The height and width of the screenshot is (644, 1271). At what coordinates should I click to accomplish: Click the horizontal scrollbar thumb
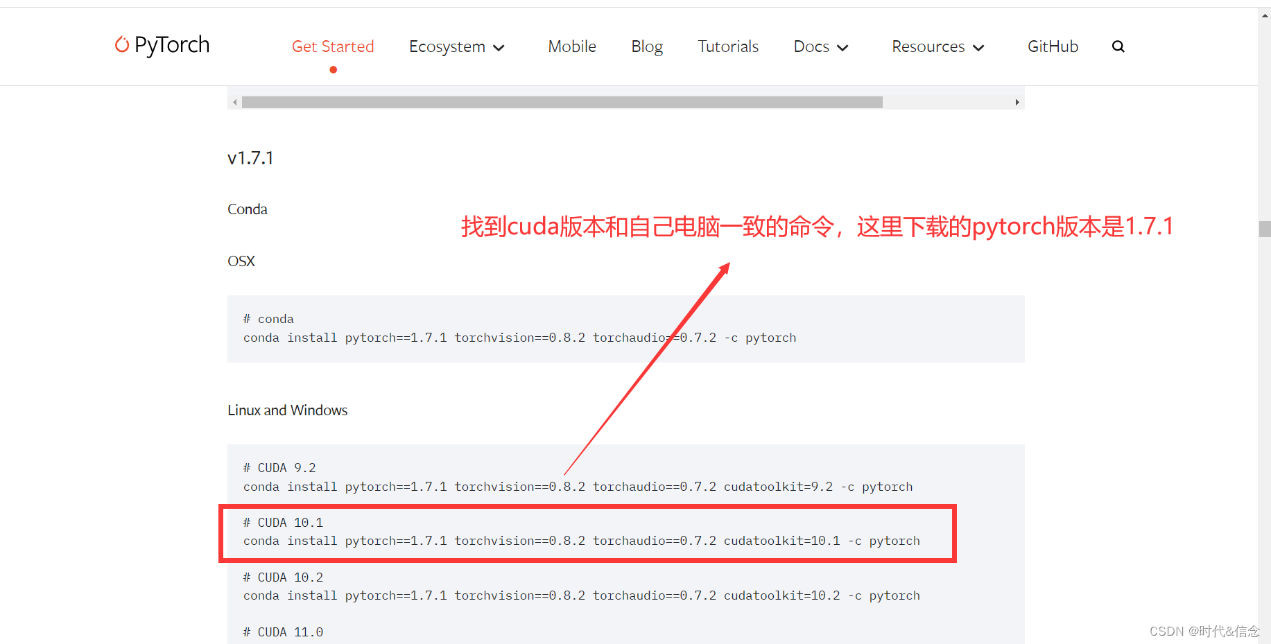(562, 103)
